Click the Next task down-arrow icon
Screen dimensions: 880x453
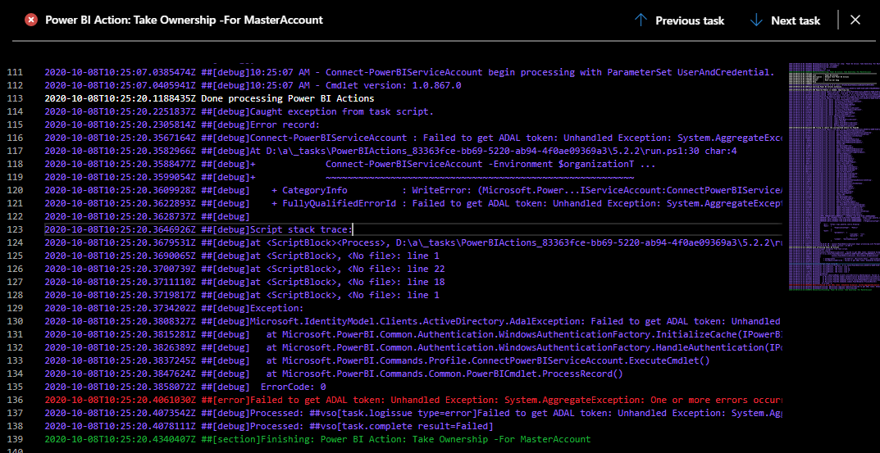pyautogui.click(x=756, y=20)
